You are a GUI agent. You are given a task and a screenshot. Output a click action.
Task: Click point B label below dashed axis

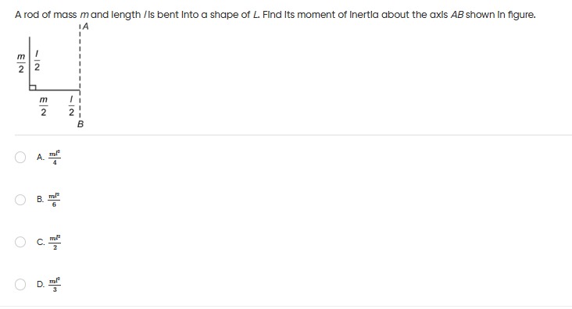80,124
